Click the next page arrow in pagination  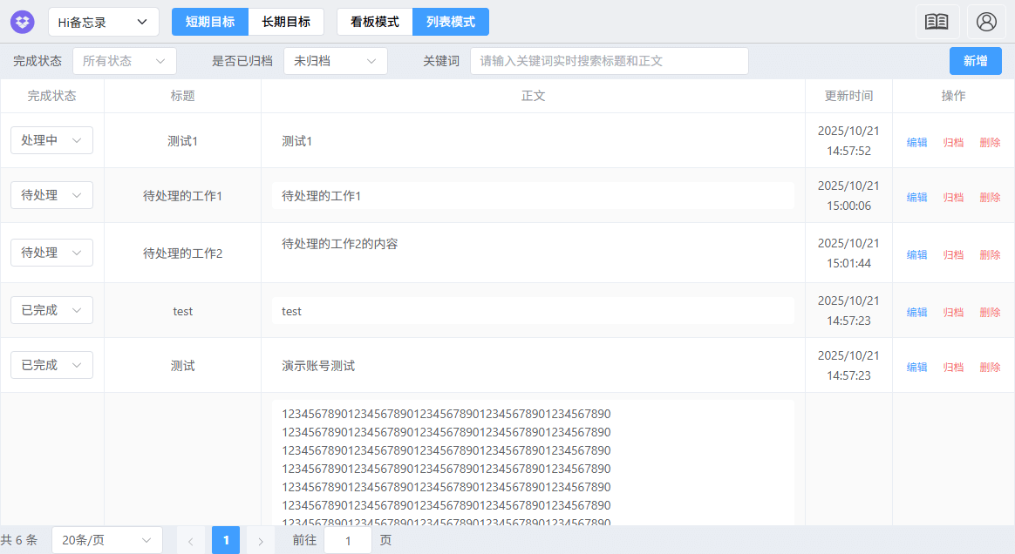tap(261, 540)
